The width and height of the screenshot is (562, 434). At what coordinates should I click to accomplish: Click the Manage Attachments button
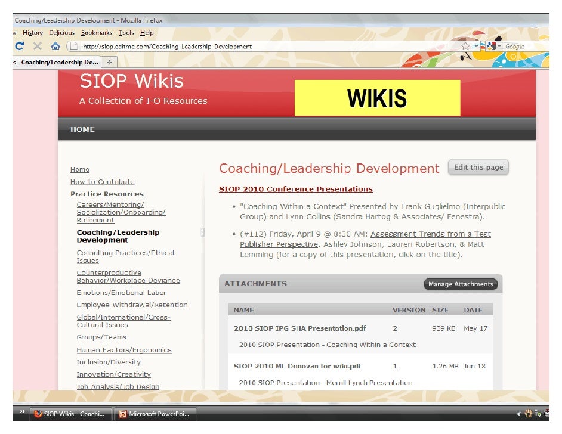461,284
